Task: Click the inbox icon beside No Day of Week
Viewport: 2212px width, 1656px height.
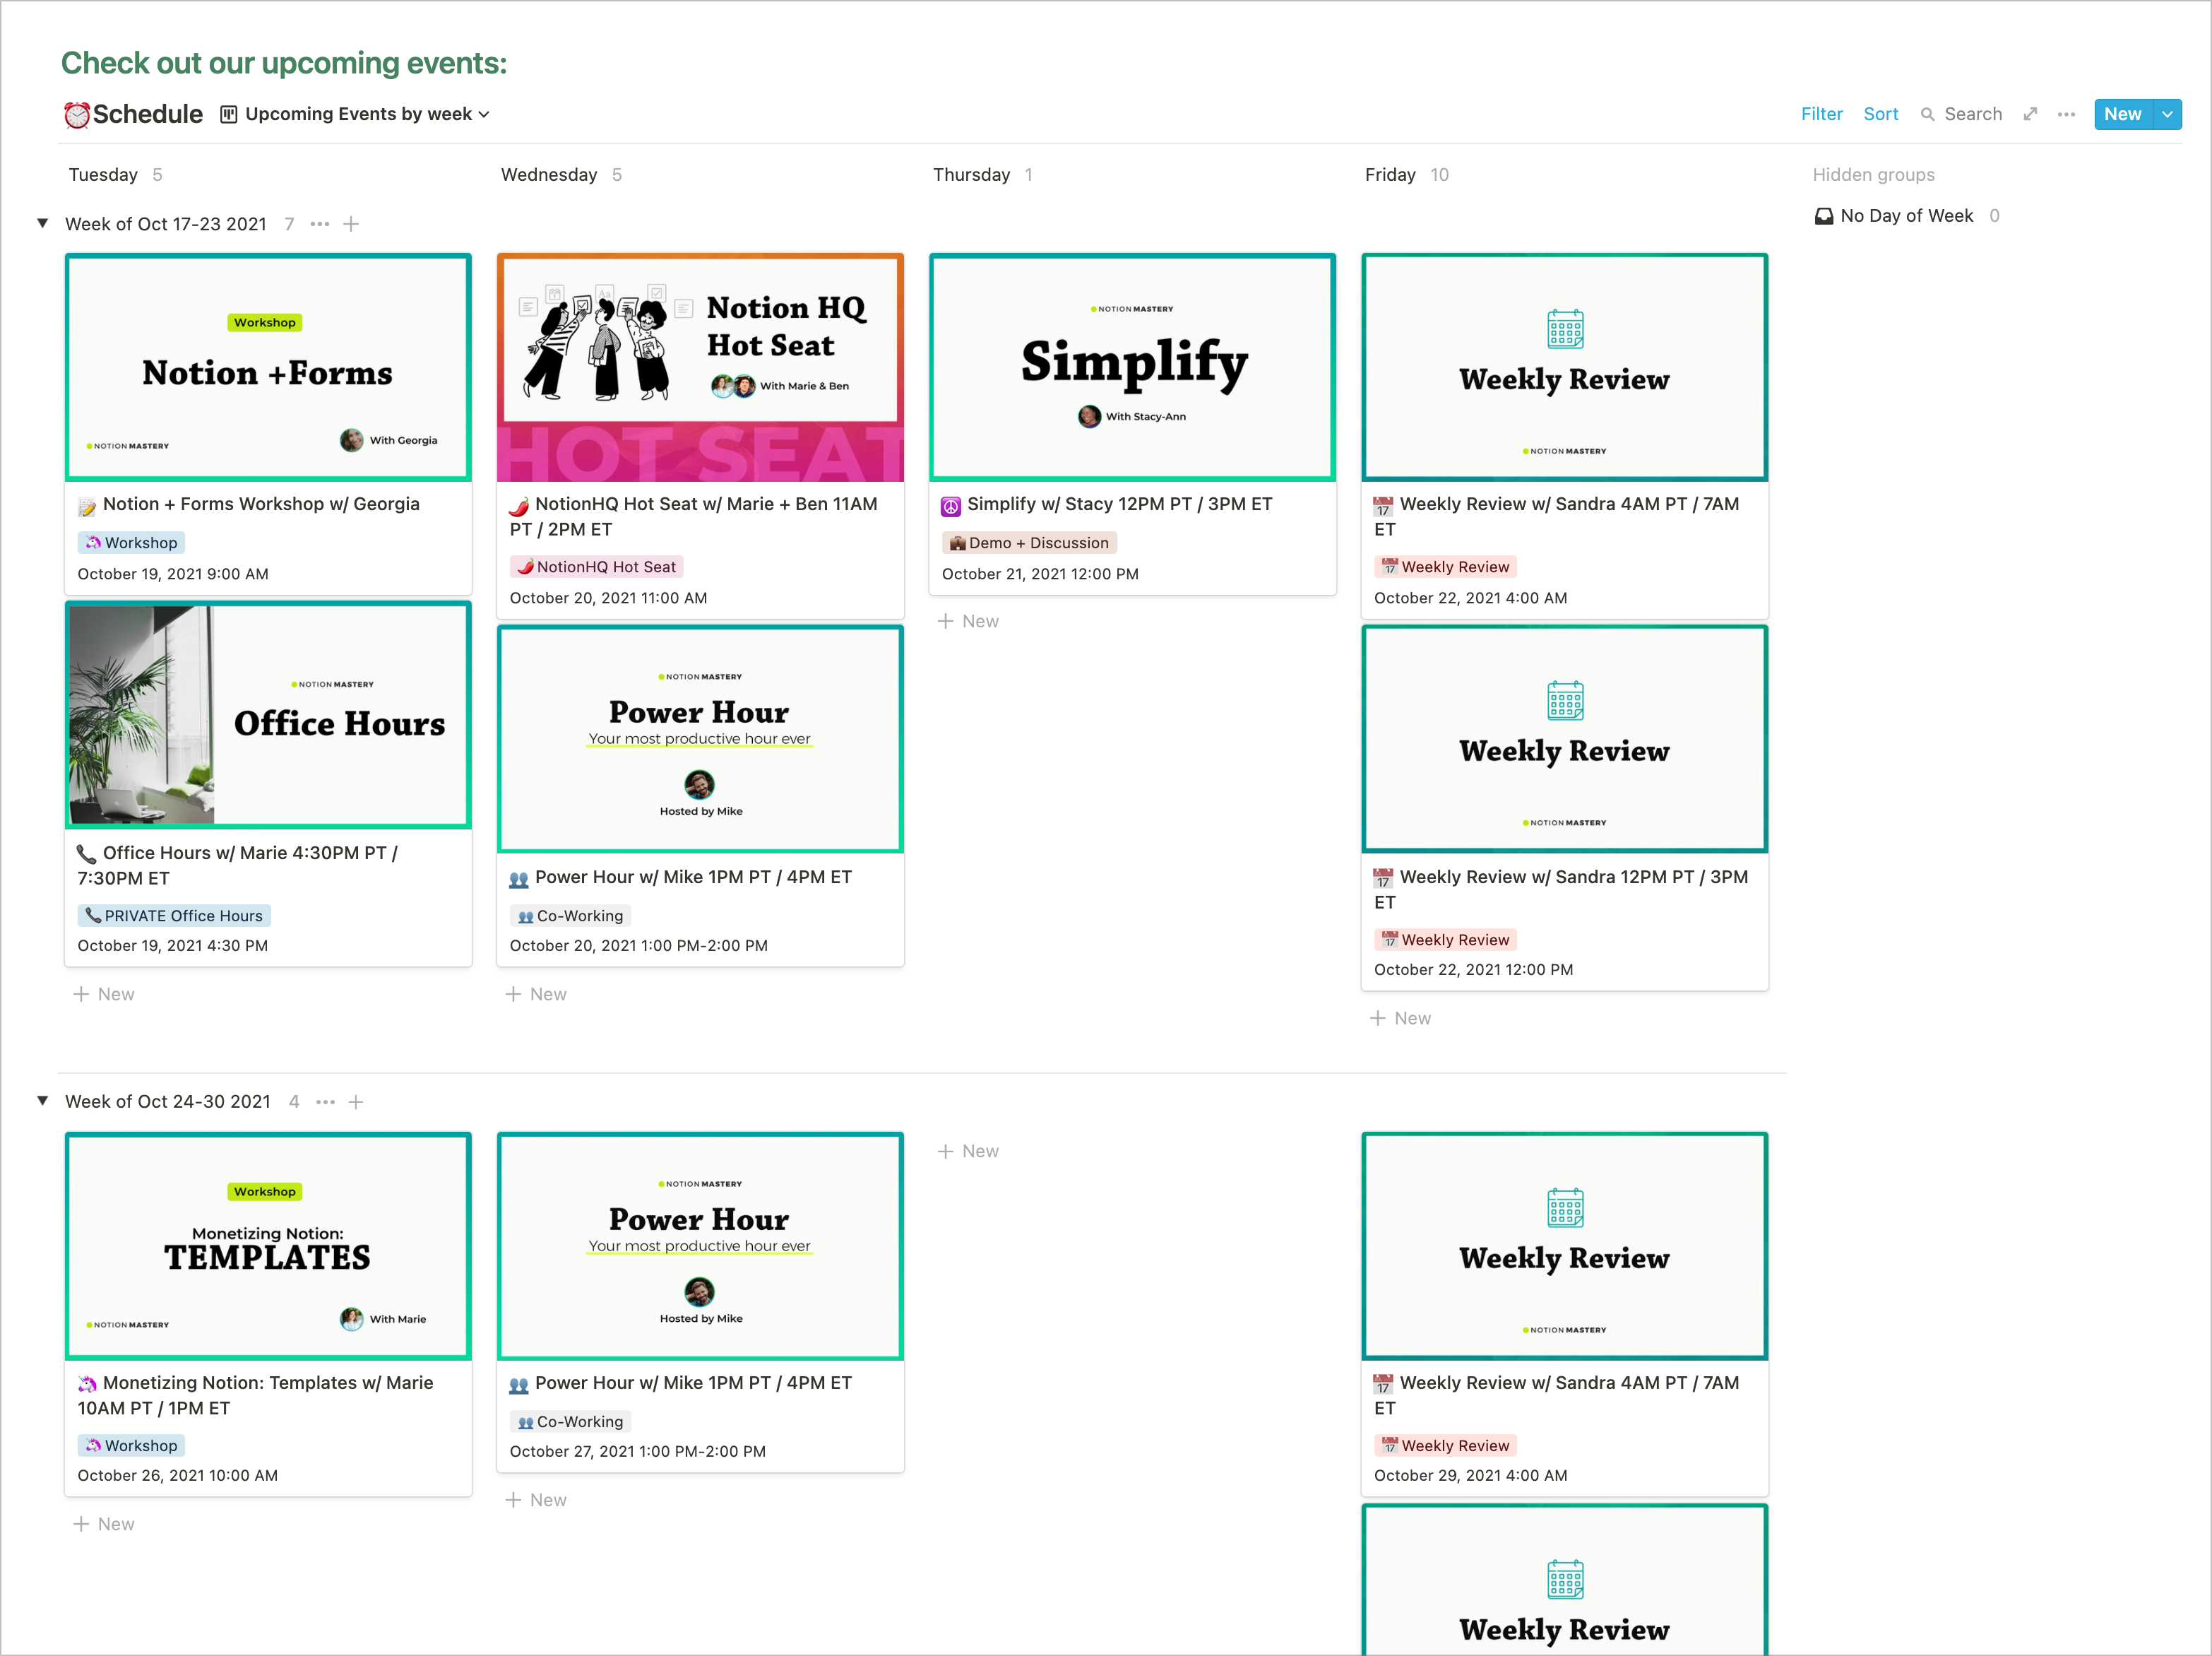Action: pyautogui.click(x=1824, y=216)
